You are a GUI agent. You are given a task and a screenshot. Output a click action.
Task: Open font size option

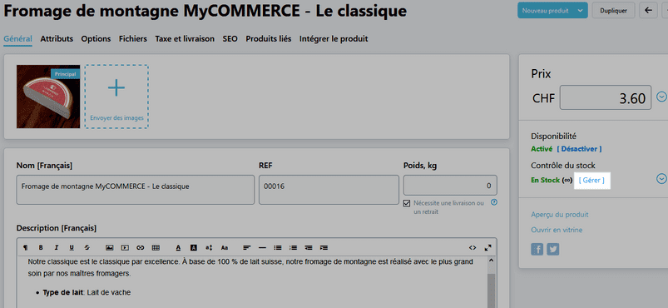[x=209, y=247]
